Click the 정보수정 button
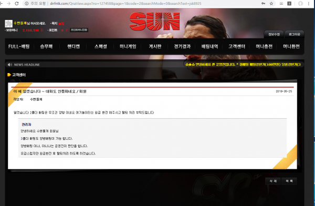This screenshot has height=206, width=315. [x=274, y=34]
